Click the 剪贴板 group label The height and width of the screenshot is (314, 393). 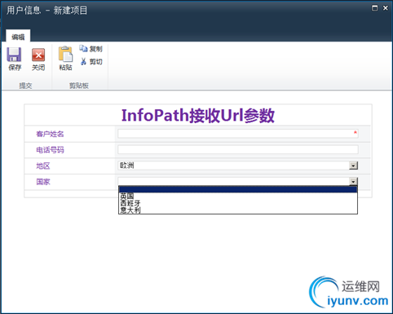tap(79, 86)
